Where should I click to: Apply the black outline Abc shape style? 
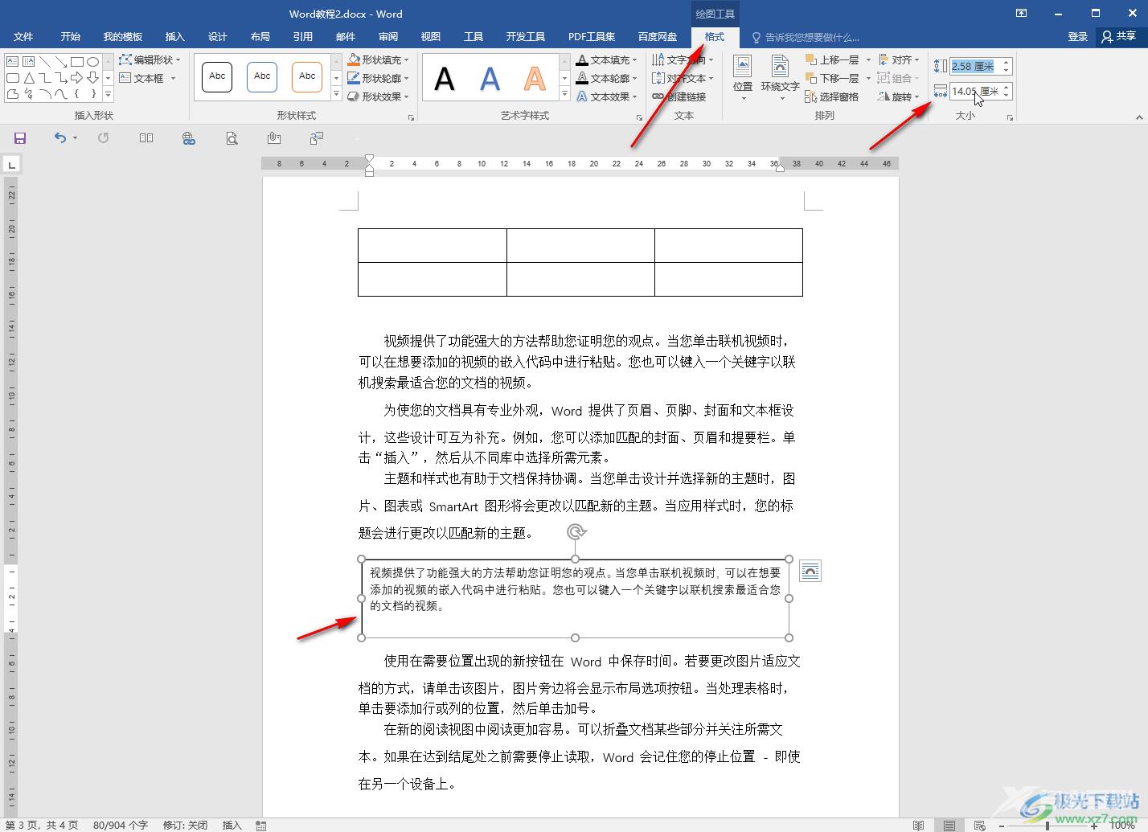(217, 77)
